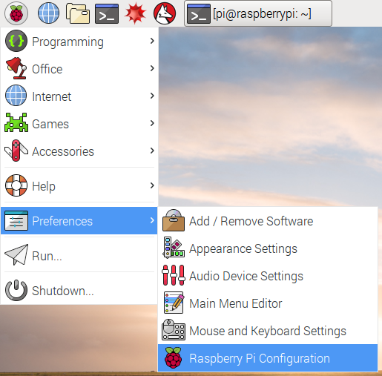This screenshot has width=382, height=376.
Task: Click the Office desk lamp icon
Action: point(16,68)
